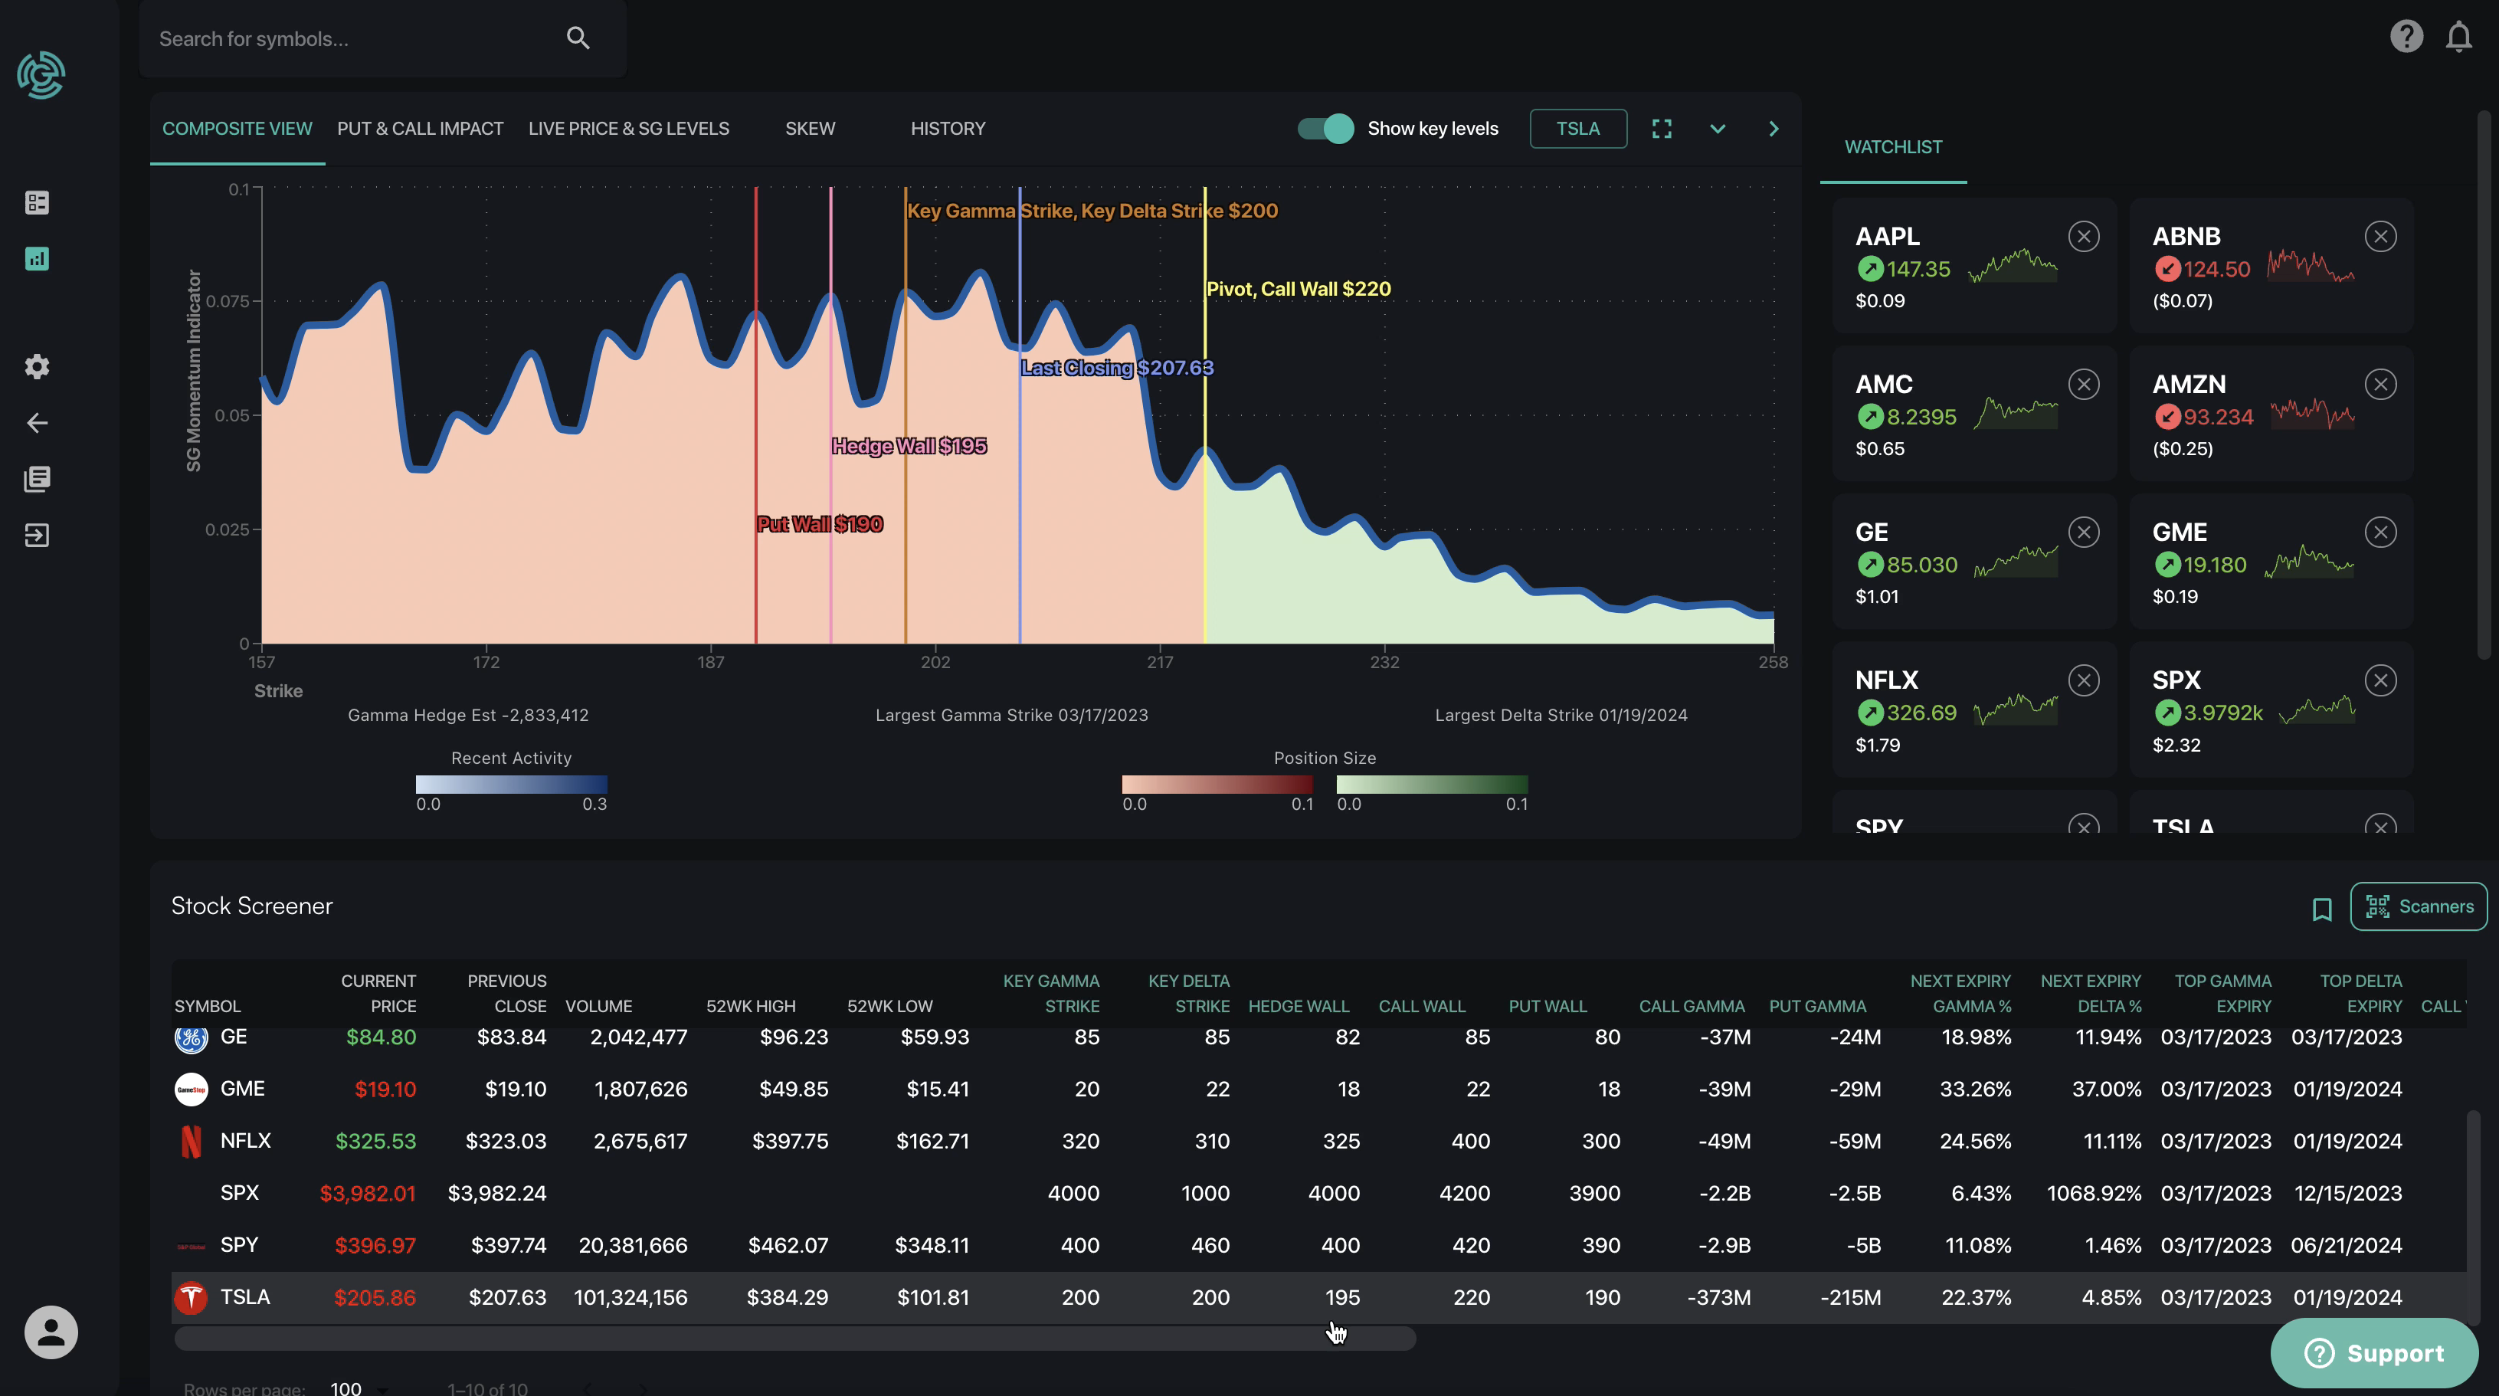Open the Skew tab
The width and height of the screenshot is (2499, 1396).
click(810, 129)
